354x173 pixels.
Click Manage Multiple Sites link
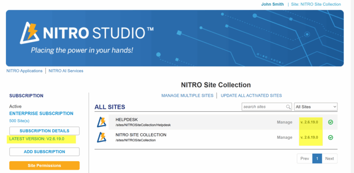point(187,96)
